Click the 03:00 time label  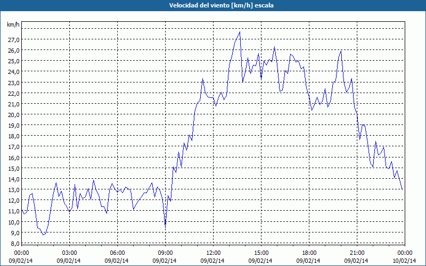click(x=70, y=253)
